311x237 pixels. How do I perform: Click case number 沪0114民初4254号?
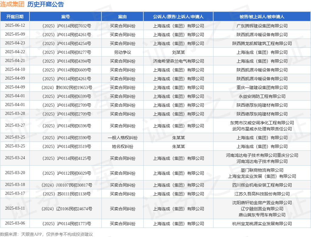point(67,43)
